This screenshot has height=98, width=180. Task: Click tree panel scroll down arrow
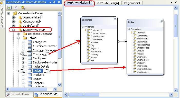59,85
